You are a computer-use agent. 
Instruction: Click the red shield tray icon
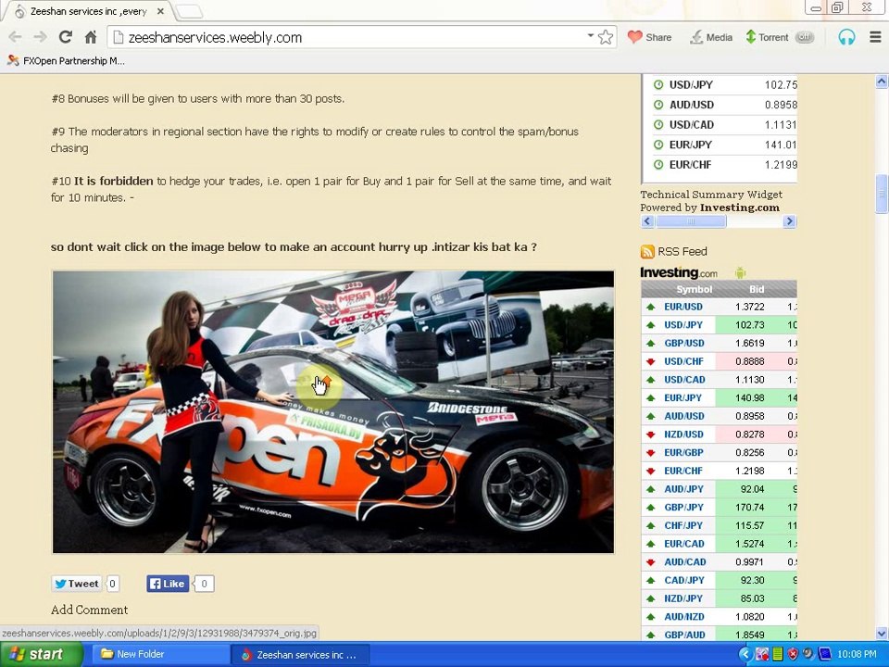point(793,655)
